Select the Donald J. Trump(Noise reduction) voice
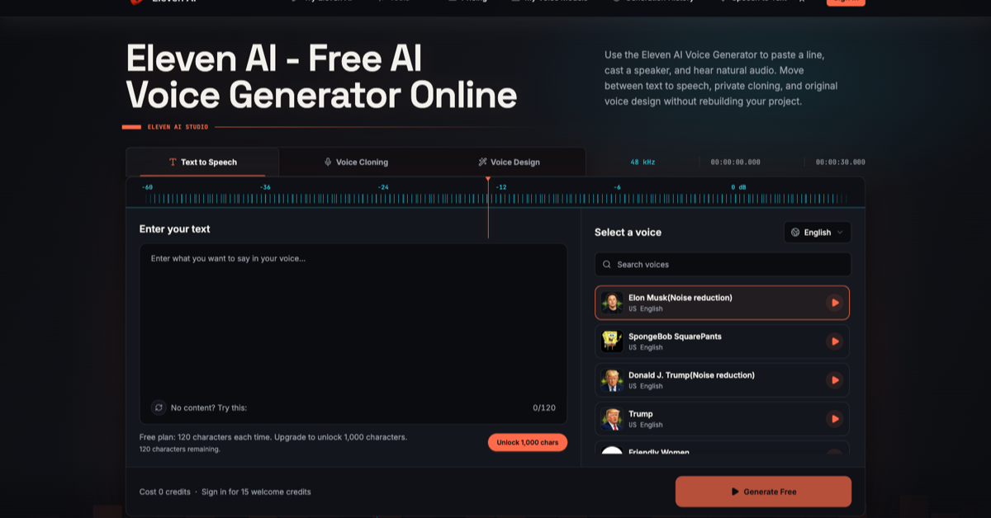 pyautogui.click(x=722, y=380)
